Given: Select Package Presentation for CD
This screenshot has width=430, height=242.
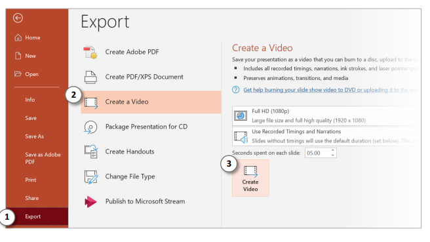Looking at the screenshot, I should pyautogui.click(x=151, y=127).
